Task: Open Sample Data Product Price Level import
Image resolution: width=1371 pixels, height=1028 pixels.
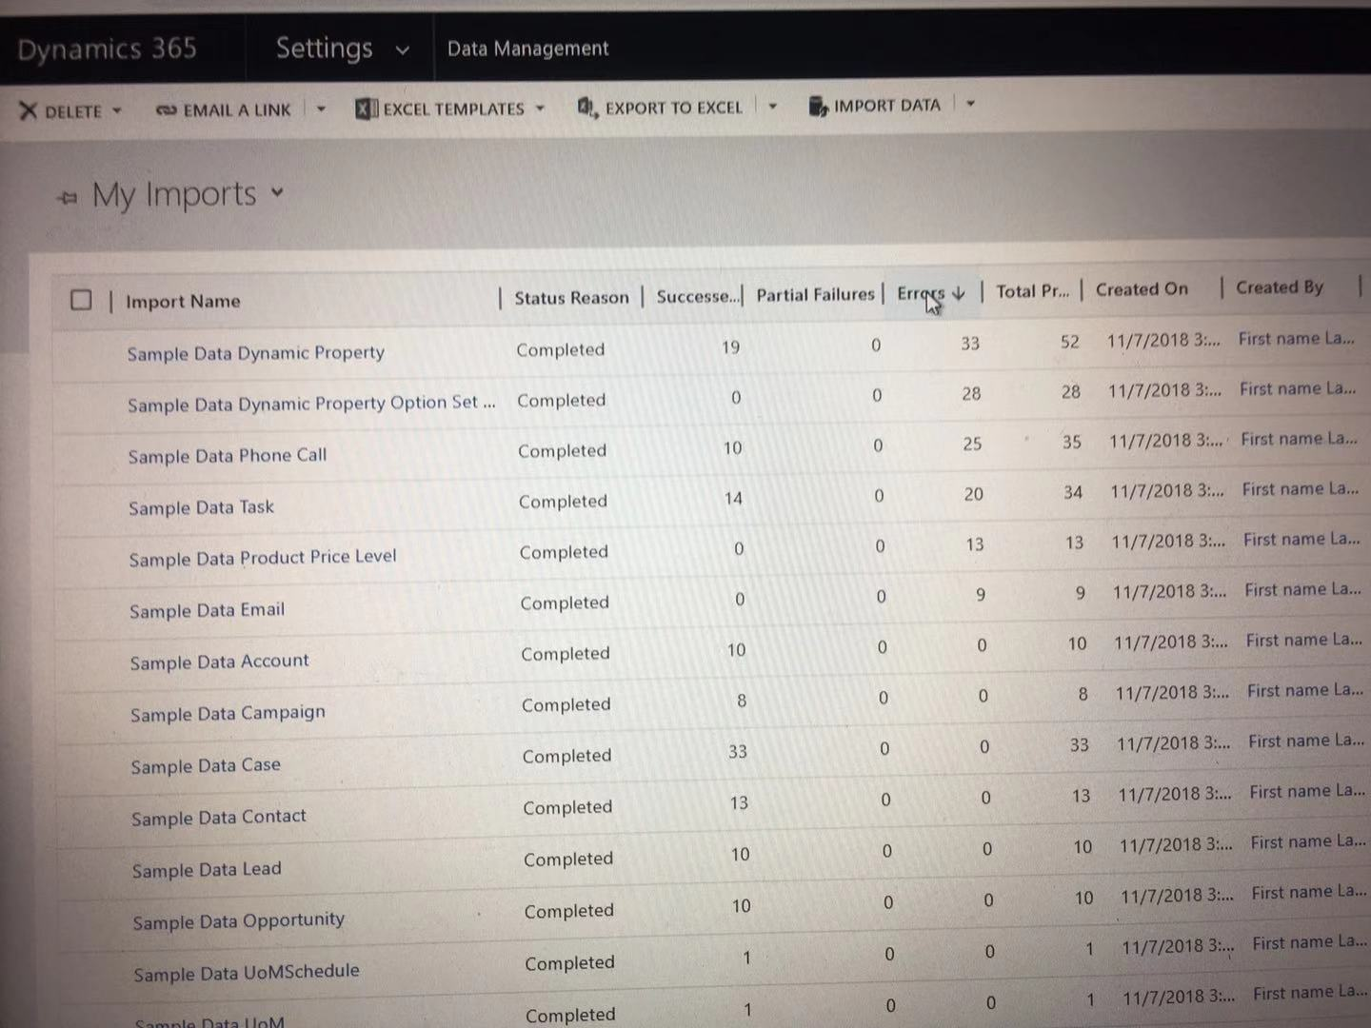Action: [263, 558]
